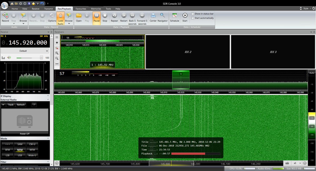Select SAM mode
316x171 pixels.
point(20,144)
